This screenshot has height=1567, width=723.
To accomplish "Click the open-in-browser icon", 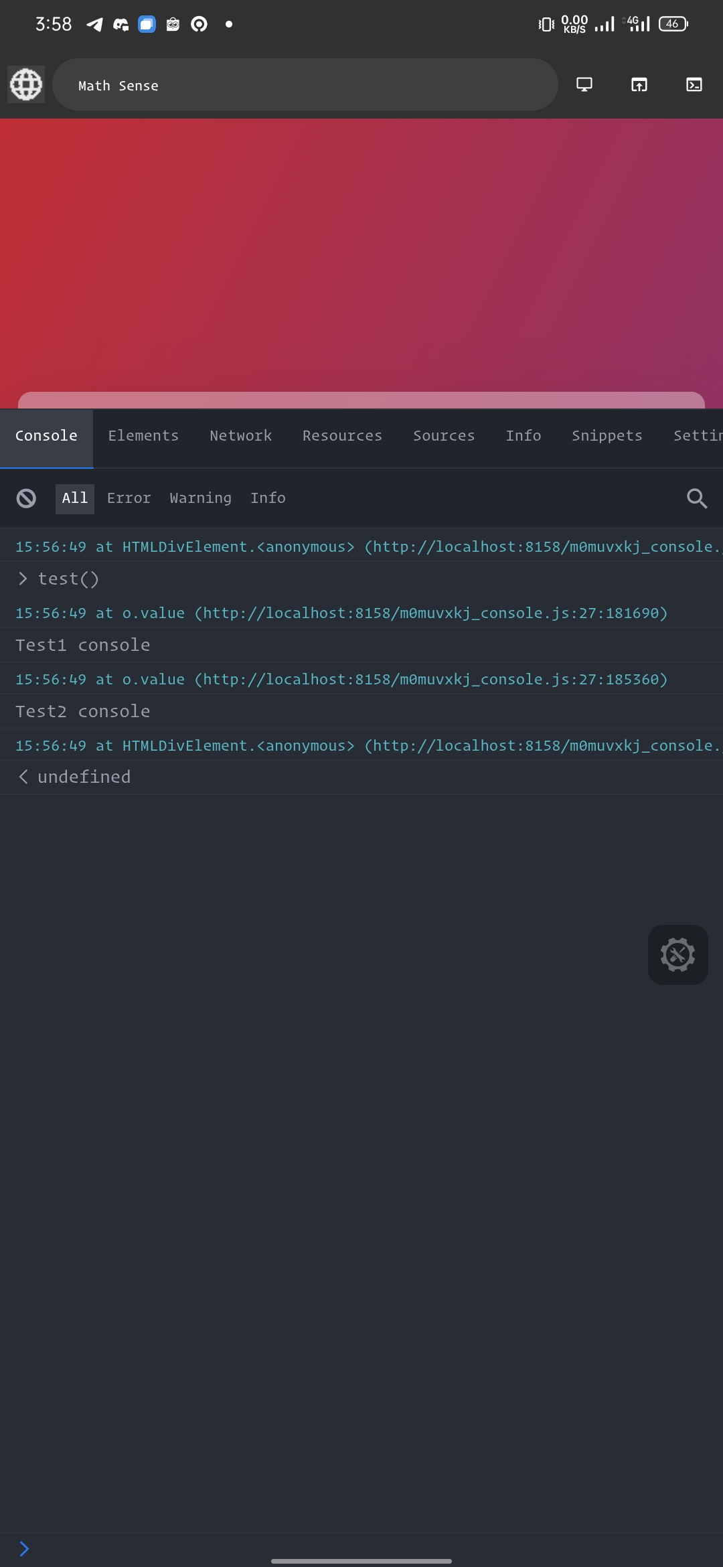I will (639, 84).
